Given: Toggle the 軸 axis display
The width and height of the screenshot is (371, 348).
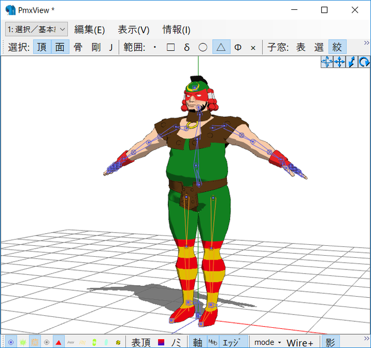Looking at the screenshot, I should coord(198,343).
